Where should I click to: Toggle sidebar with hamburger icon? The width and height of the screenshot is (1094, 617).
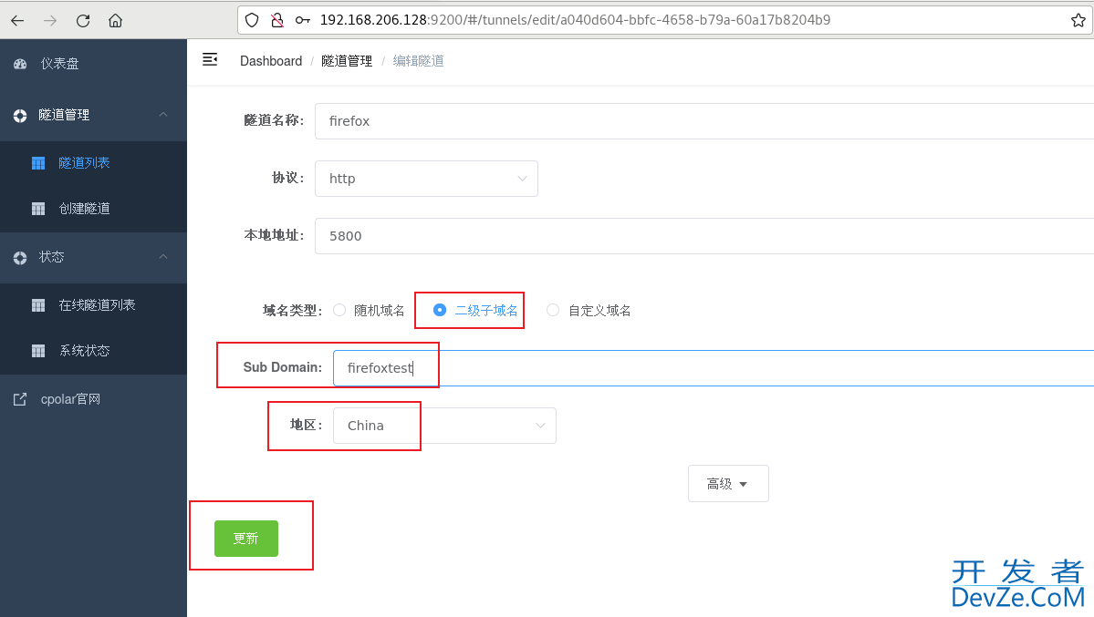[x=210, y=60]
